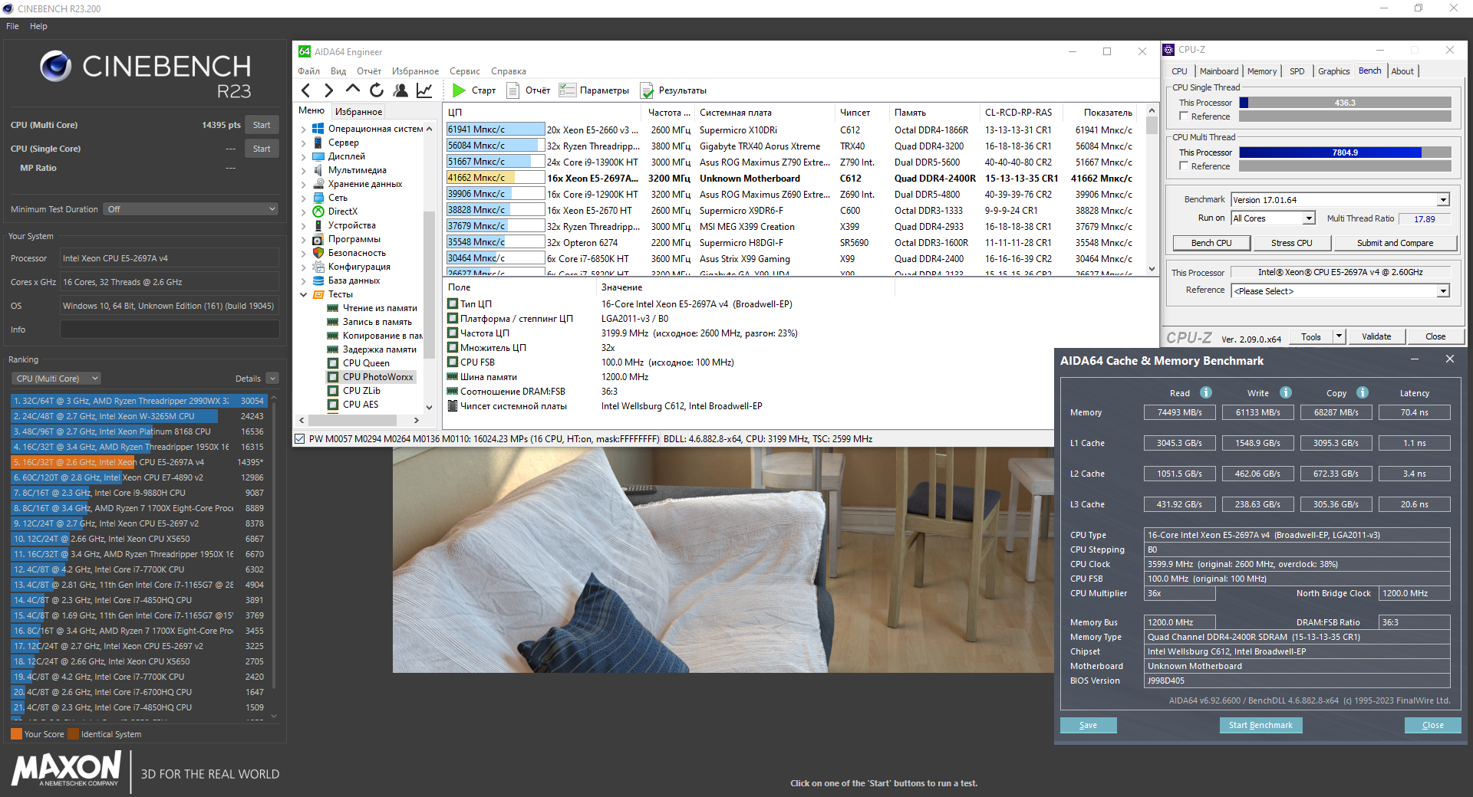Open the Reference Please Select dropdown
The height and width of the screenshot is (797, 1473).
pyautogui.click(x=1443, y=291)
